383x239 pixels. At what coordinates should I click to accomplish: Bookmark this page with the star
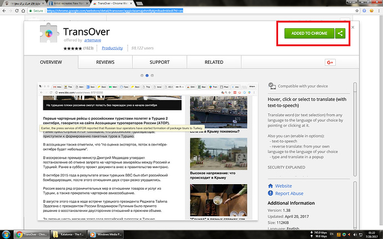[357, 11]
